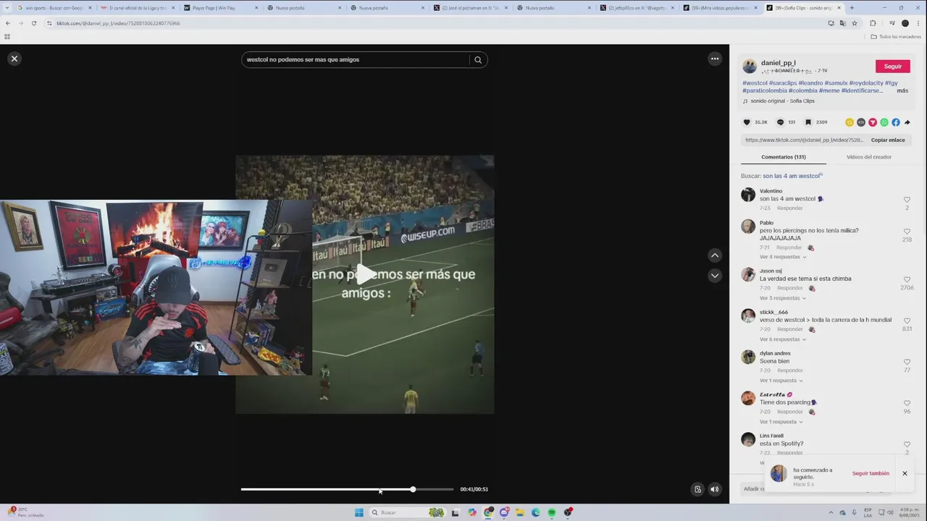Screen dimensions: 927x521
Task: Open the three-dots more options menu
Action: click(x=715, y=59)
